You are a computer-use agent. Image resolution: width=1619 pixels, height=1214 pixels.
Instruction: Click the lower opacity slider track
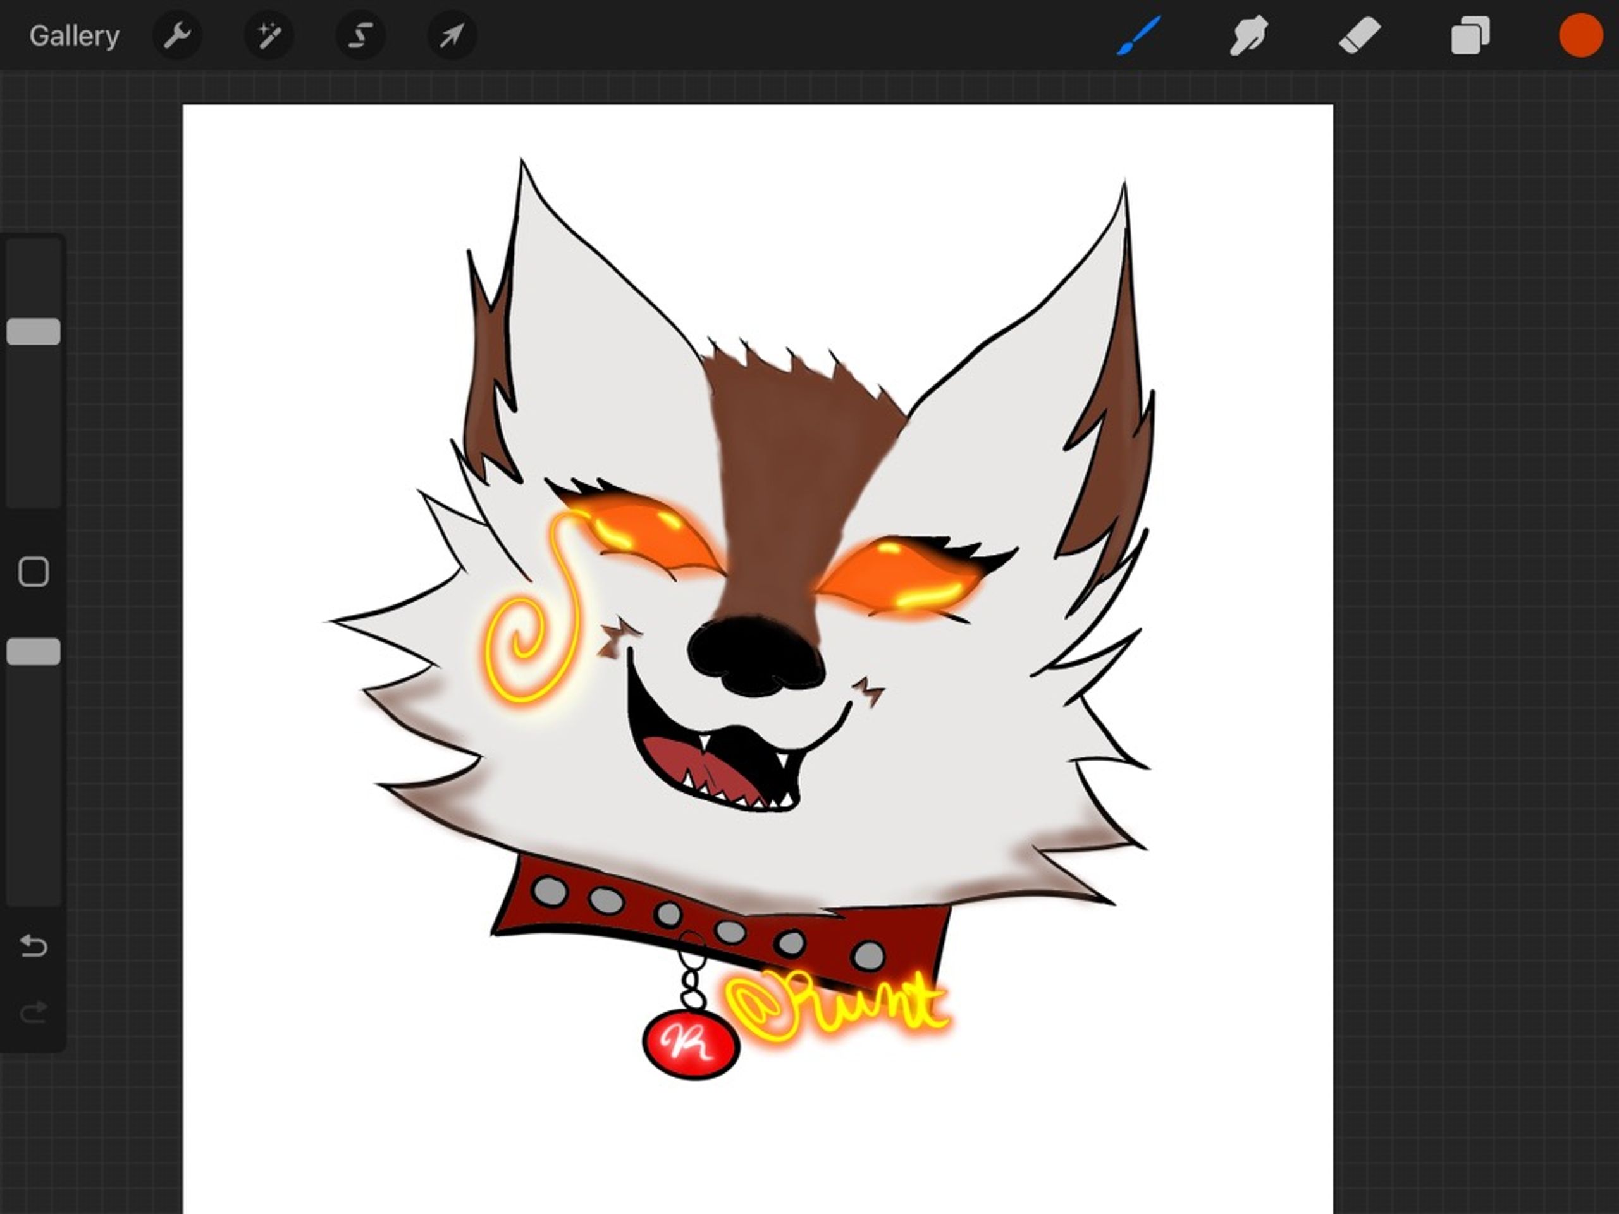point(34,790)
